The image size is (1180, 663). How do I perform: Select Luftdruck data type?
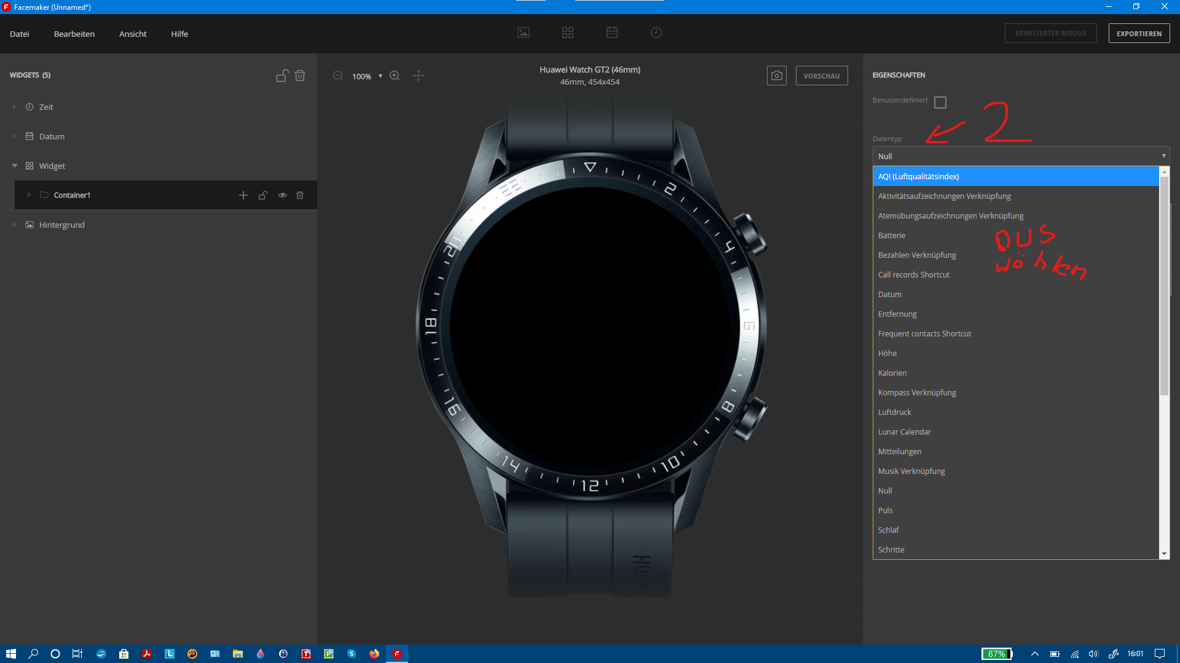point(1016,412)
